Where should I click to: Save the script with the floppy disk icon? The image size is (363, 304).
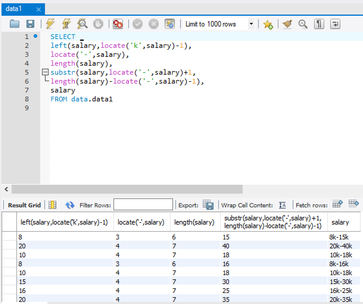[30, 24]
